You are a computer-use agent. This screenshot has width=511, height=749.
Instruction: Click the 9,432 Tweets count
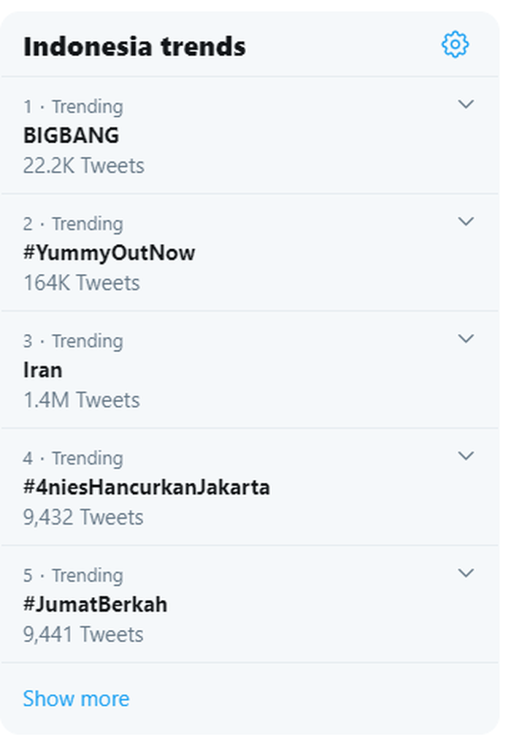83,517
